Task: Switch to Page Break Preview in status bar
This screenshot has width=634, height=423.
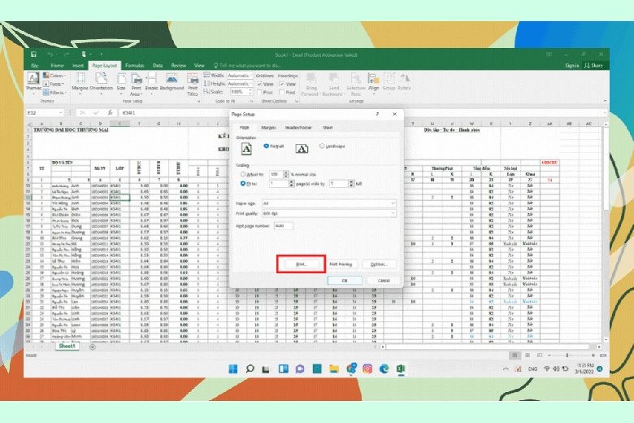Action: [x=540, y=355]
